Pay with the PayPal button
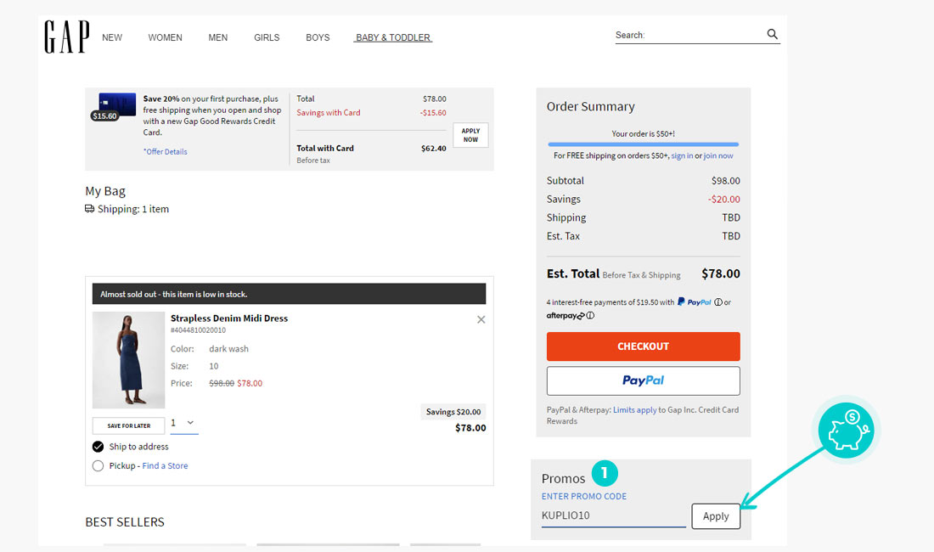Image resolution: width=934 pixels, height=552 pixels. (x=644, y=380)
